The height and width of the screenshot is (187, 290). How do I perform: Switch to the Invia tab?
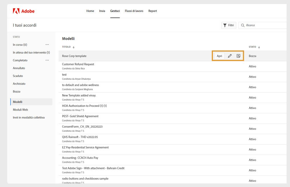[x=102, y=11]
